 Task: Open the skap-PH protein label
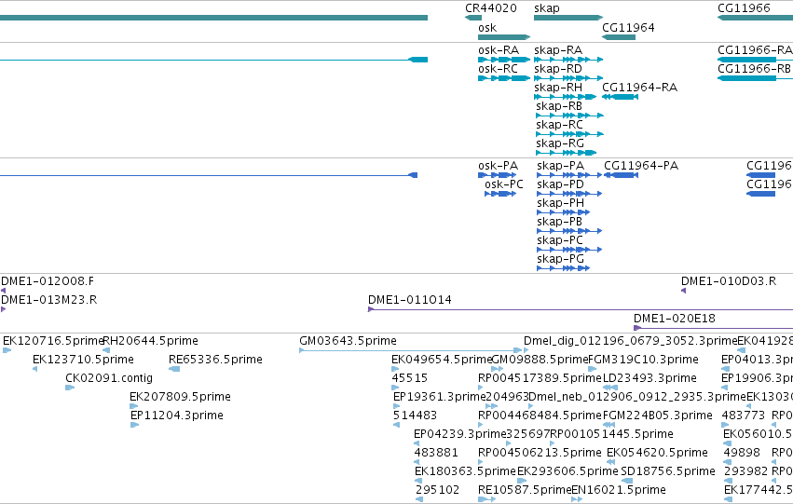560,203
